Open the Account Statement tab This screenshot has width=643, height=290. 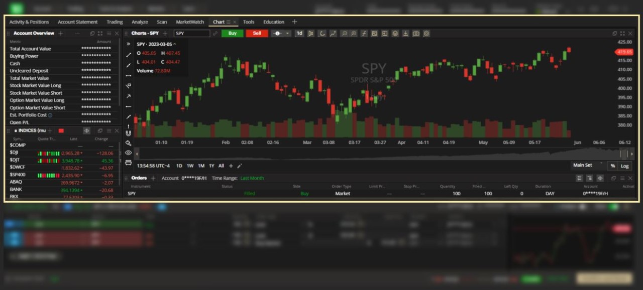77,22
